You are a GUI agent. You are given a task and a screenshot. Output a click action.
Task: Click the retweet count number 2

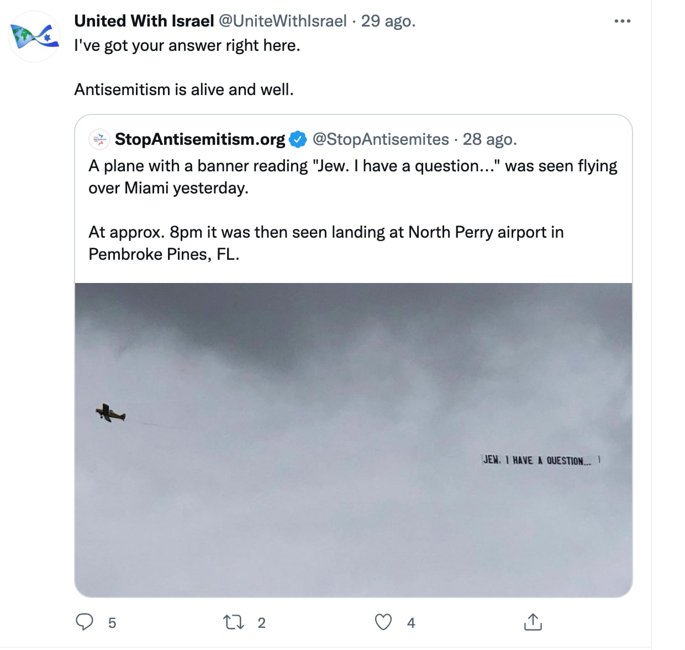[262, 623]
